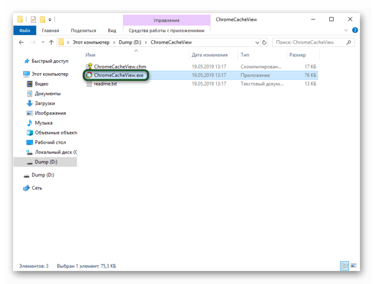373x284 pixels.
Task: Click the readme.txt document icon
Action: point(89,84)
